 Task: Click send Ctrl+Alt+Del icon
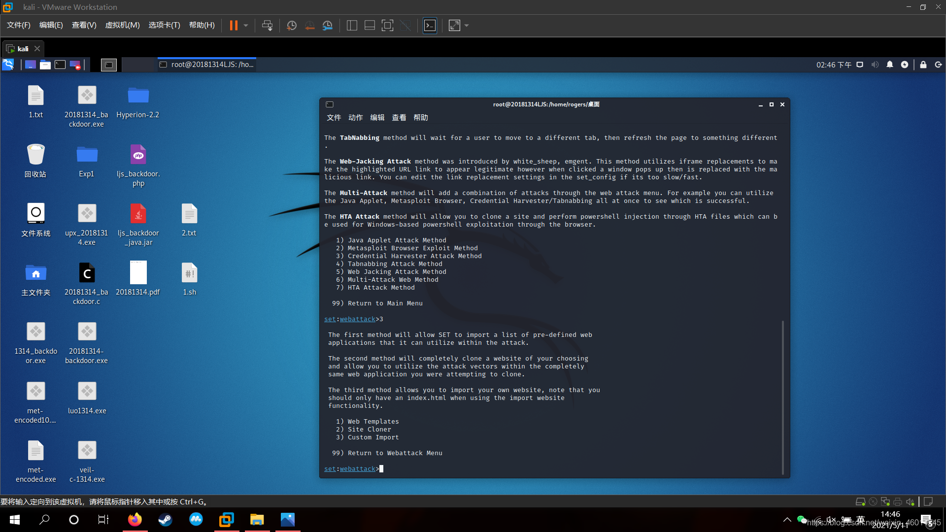click(267, 26)
